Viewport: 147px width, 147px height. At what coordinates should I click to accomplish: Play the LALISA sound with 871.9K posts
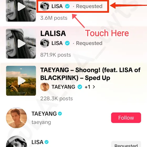(x=21, y=44)
